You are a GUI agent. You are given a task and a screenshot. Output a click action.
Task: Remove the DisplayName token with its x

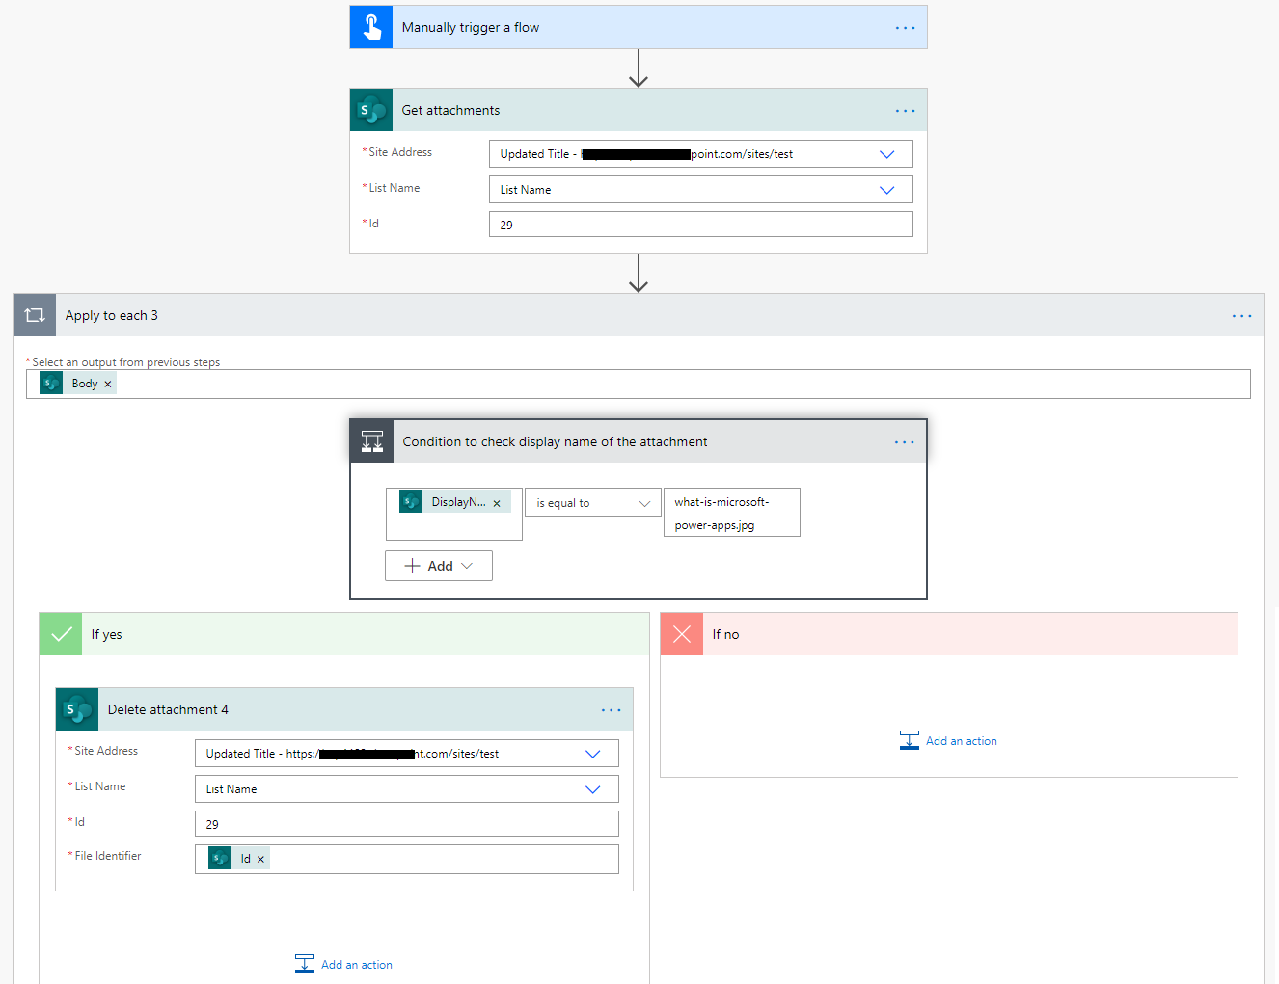point(497,501)
